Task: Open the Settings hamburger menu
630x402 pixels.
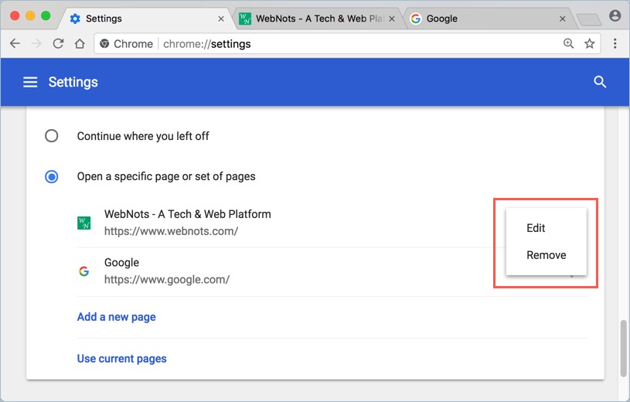Action: pyautogui.click(x=30, y=82)
